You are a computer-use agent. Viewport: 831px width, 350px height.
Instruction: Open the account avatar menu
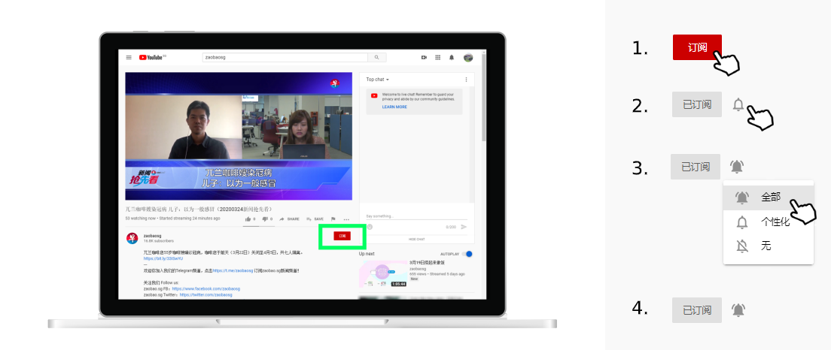point(468,57)
